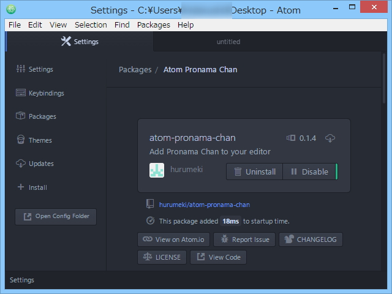Screen dimensions: 392x294
Task: Click Report Issue button
Action: pyautogui.click(x=244, y=239)
